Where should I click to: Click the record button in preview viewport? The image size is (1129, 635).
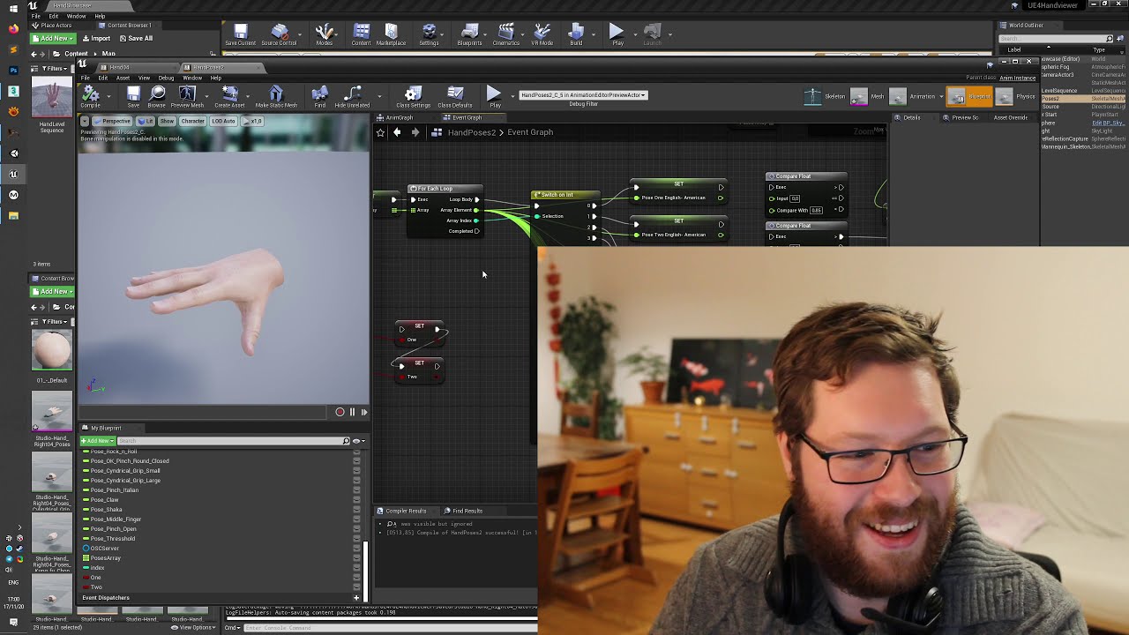coord(340,412)
